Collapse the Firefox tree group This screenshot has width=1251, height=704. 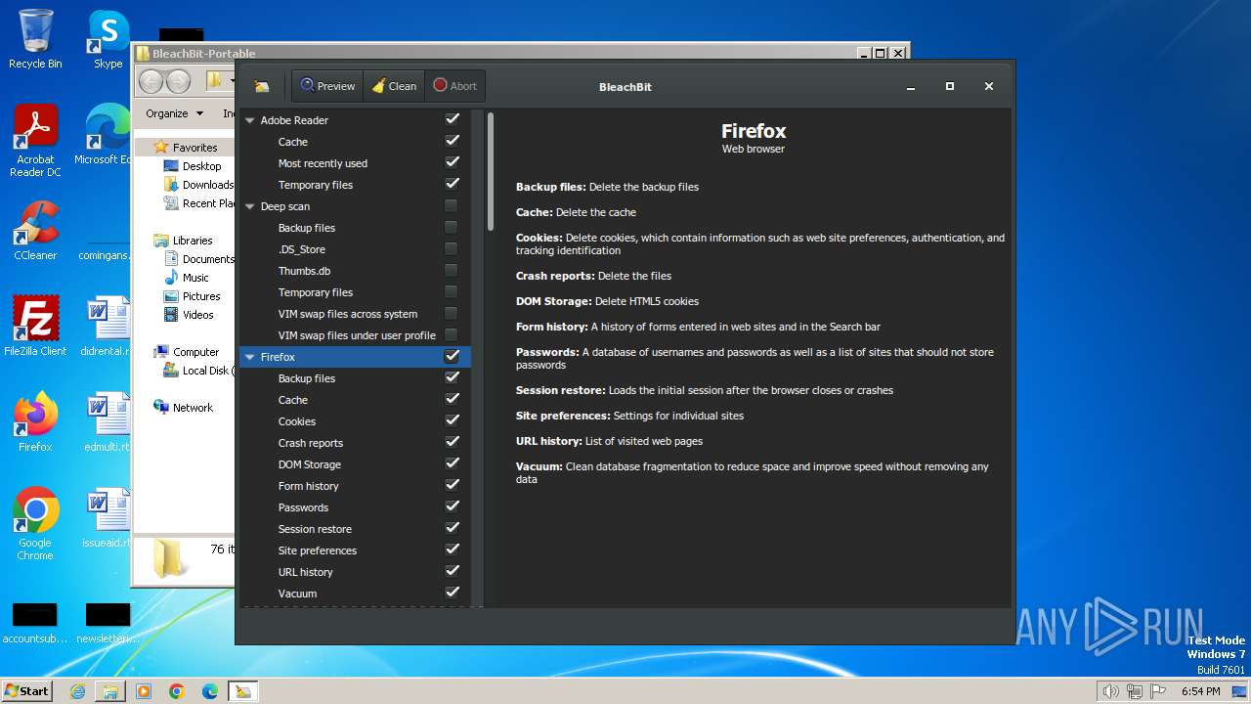pos(250,357)
